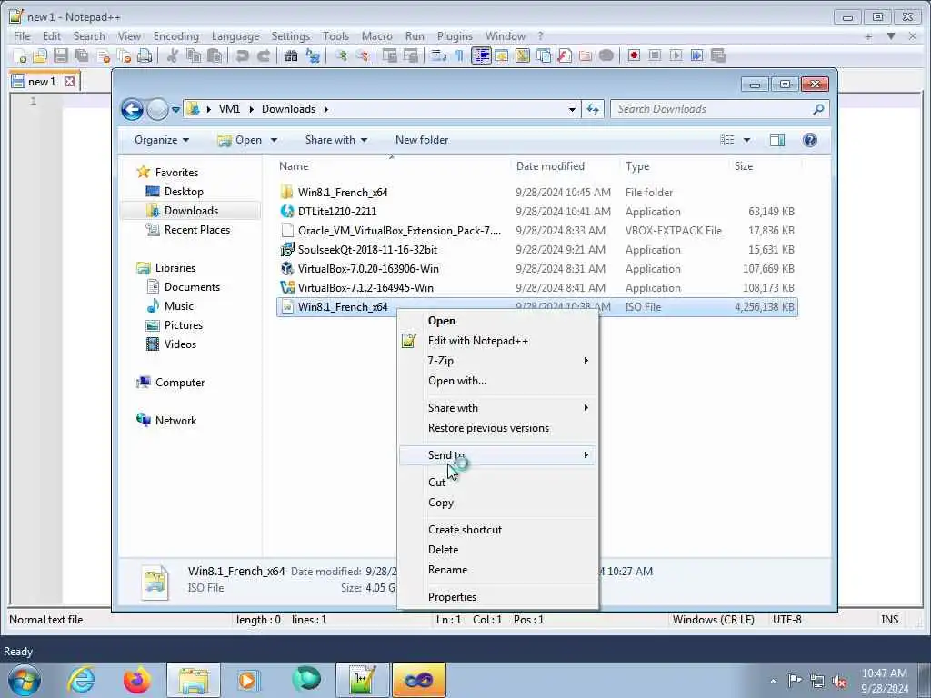Click the Save All toolbar icon
The height and width of the screenshot is (698, 931).
pyautogui.click(x=82, y=55)
